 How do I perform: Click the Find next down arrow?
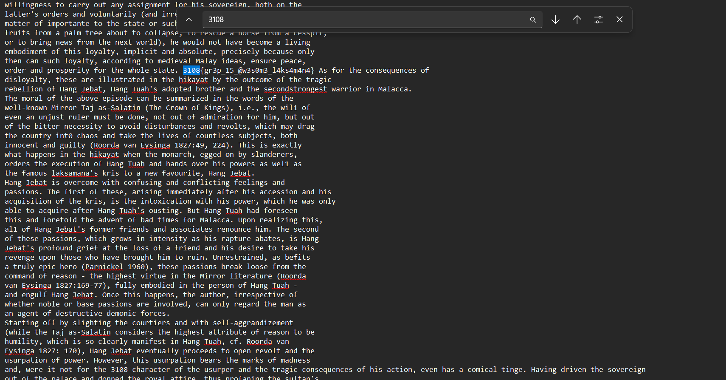pos(555,20)
